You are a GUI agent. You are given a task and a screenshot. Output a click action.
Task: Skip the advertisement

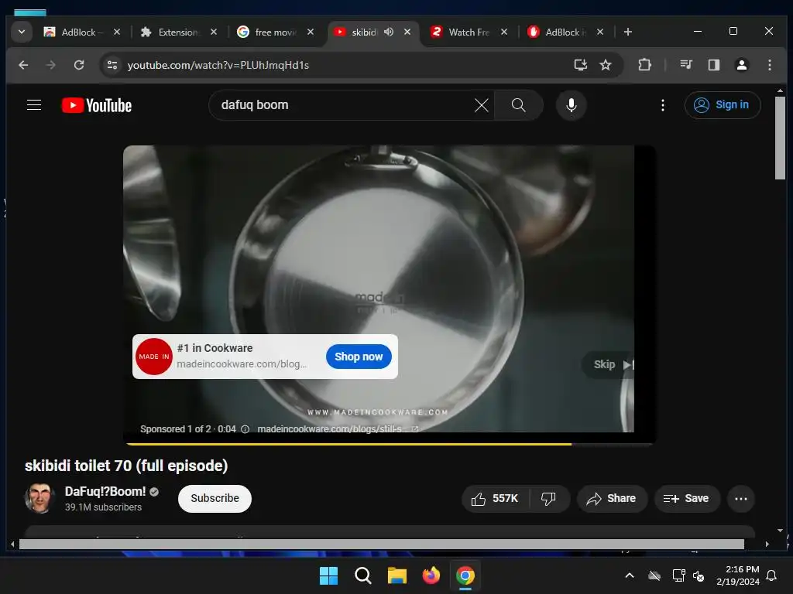point(607,365)
